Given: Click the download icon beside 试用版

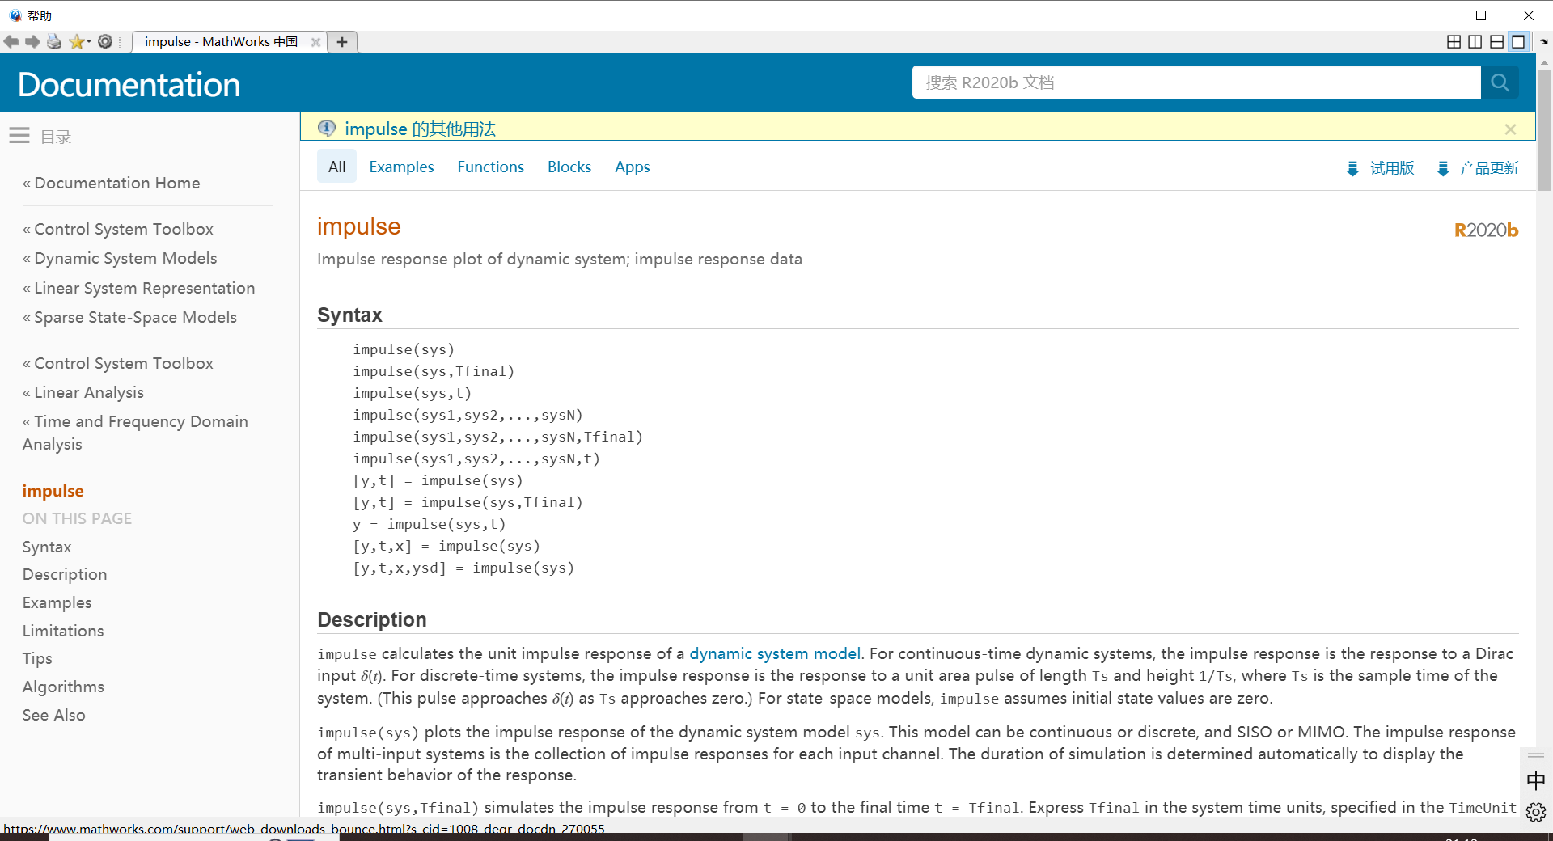Looking at the screenshot, I should [1352, 168].
